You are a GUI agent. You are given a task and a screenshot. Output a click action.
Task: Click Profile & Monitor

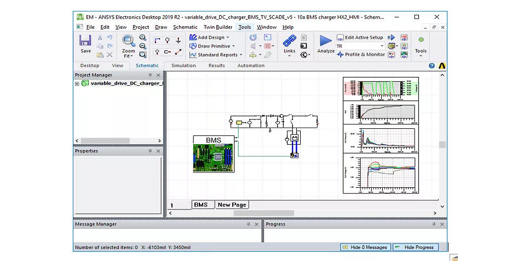(360, 55)
